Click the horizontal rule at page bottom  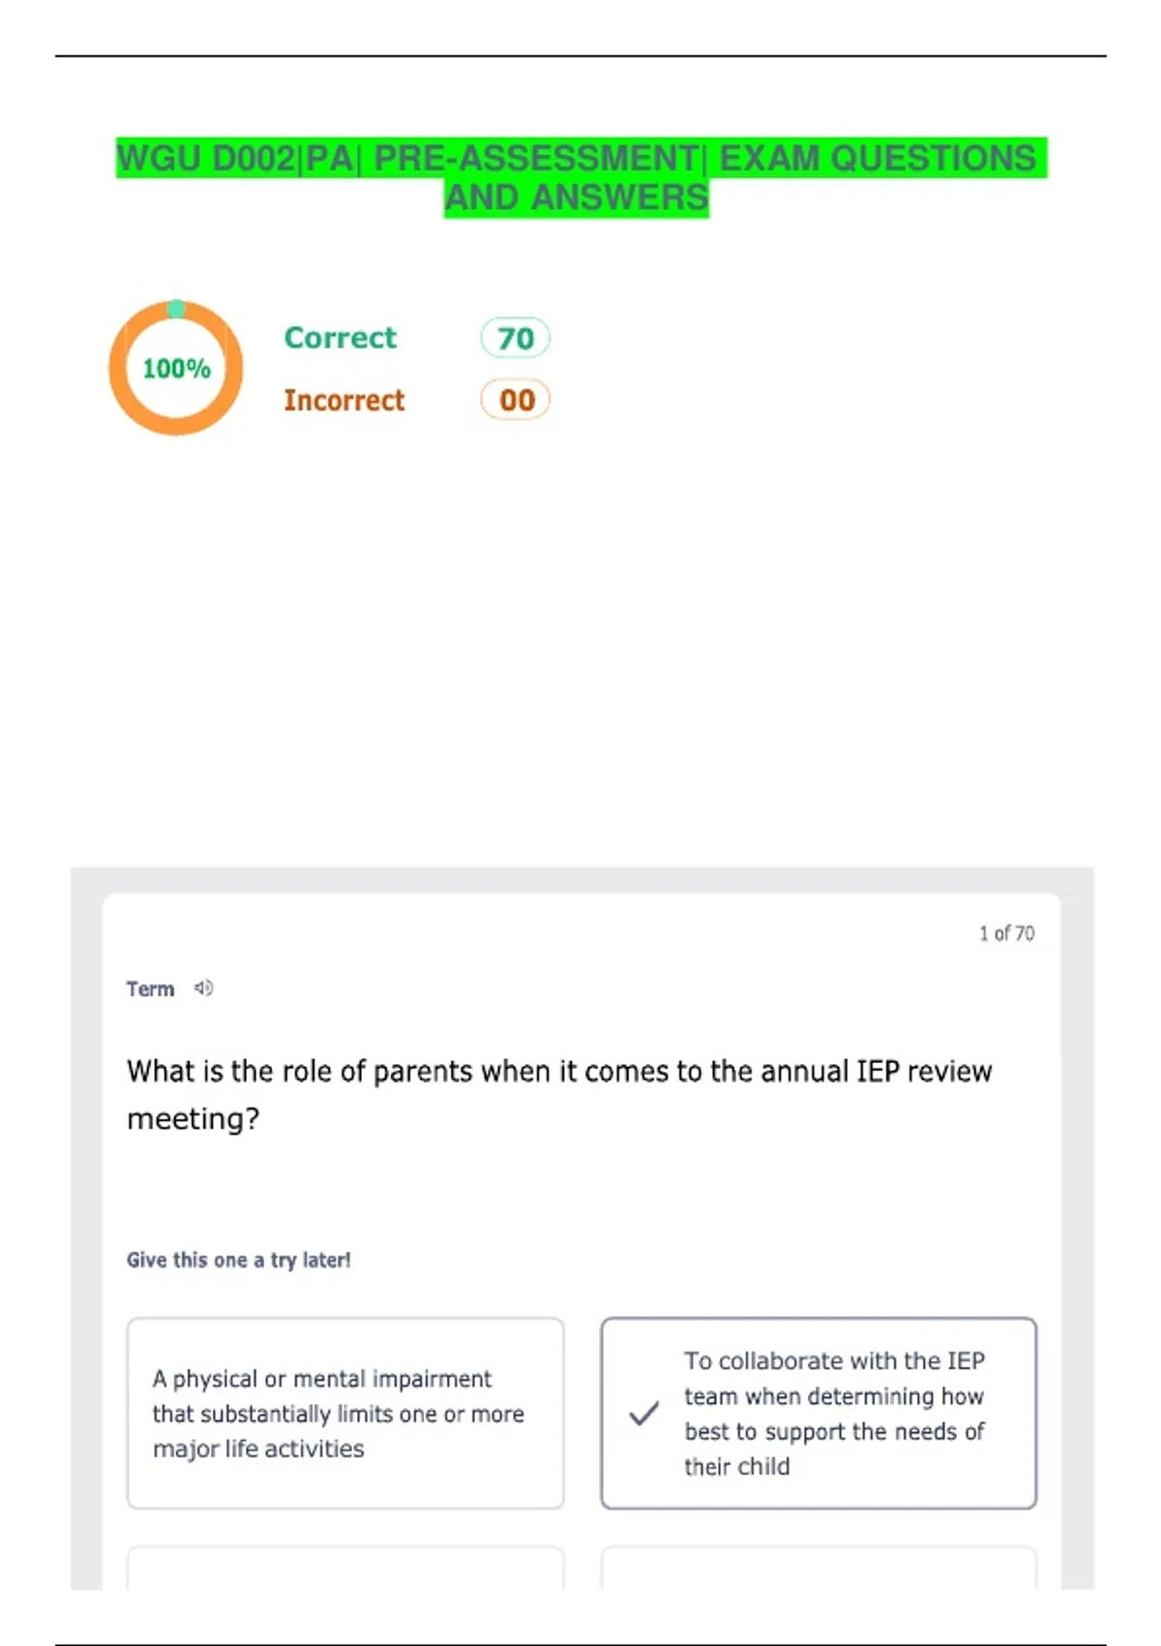pos(580,1643)
